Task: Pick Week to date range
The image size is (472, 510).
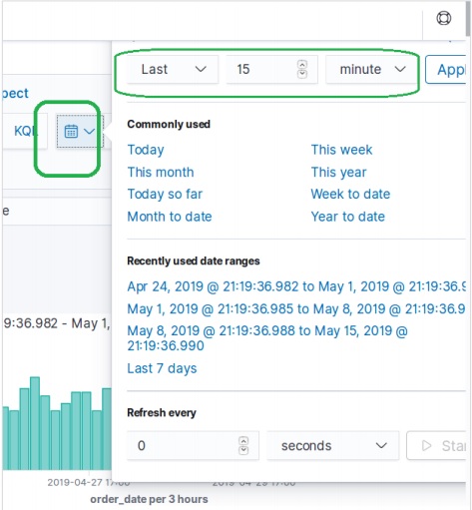Action: tap(350, 194)
